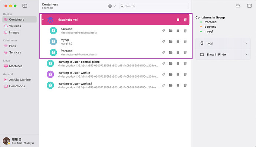Open frontend container files folder

171,52
